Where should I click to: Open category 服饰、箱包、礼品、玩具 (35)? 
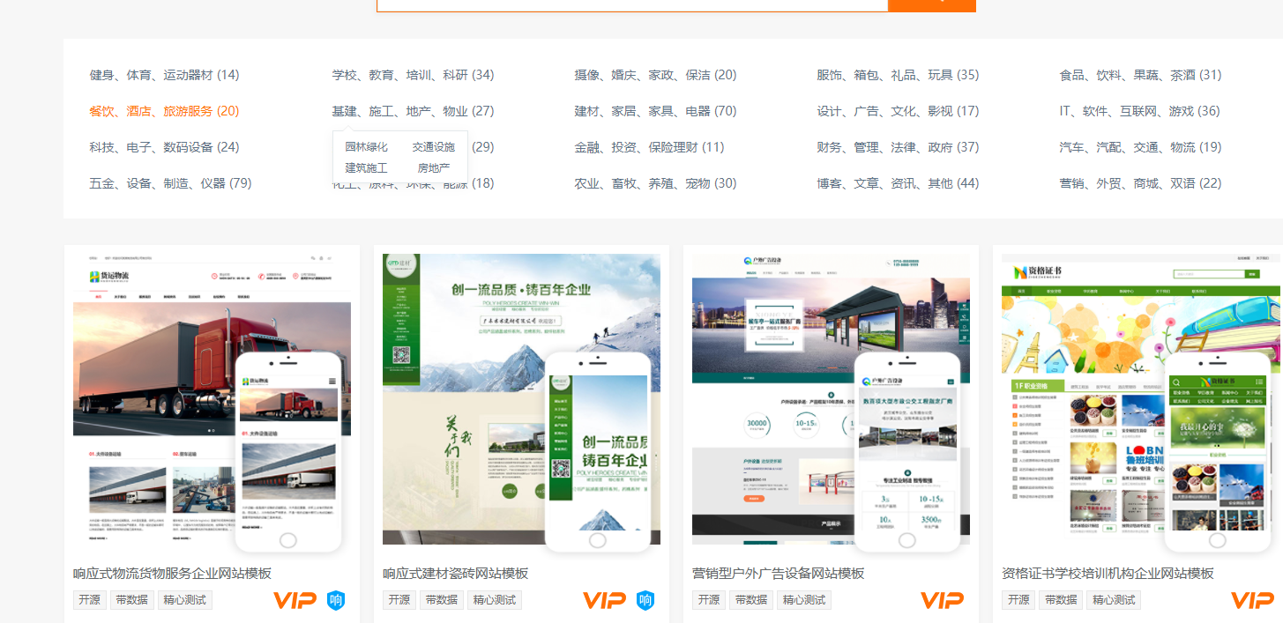(898, 75)
